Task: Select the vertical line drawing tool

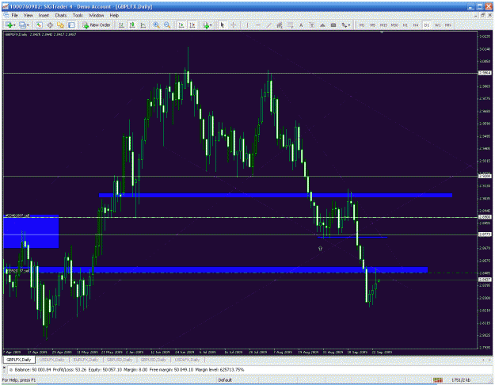Action: coord(247,25)
